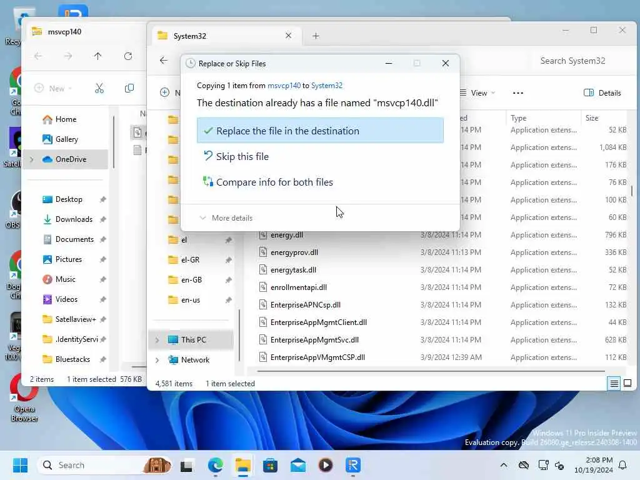The image size is (640, 480).
Task: Select energy.dll file
Action: [x=286, y=235]
